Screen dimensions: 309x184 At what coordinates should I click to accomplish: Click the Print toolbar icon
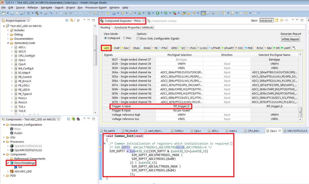point(21,13)
